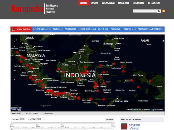The width and height of the screenshot is (174, 130).
Task: Focus the site search input field
Action: click(145, 11)
